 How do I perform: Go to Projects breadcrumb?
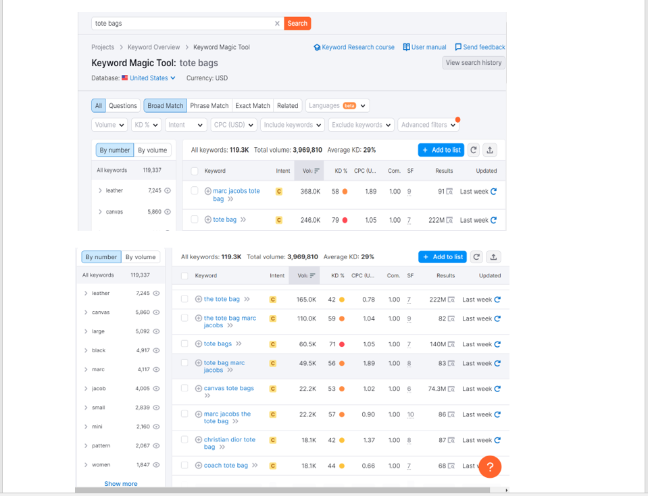pyautogui.click(x=103, y=47)
